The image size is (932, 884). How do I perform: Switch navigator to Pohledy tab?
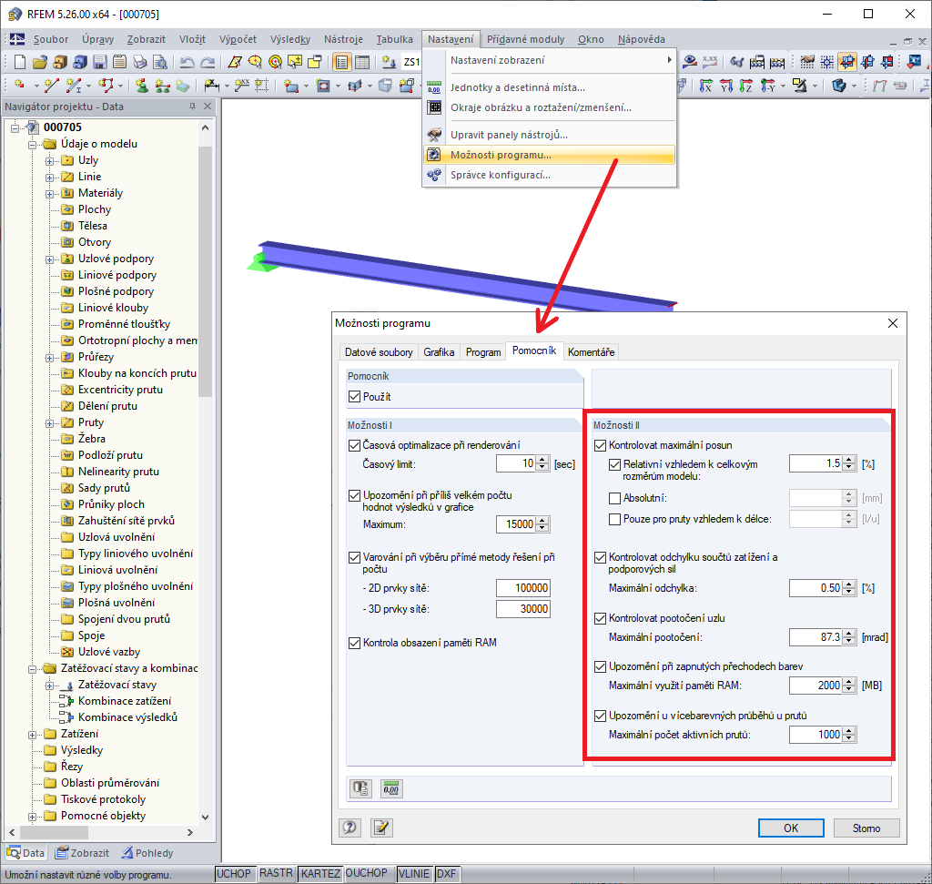(147, 852)
